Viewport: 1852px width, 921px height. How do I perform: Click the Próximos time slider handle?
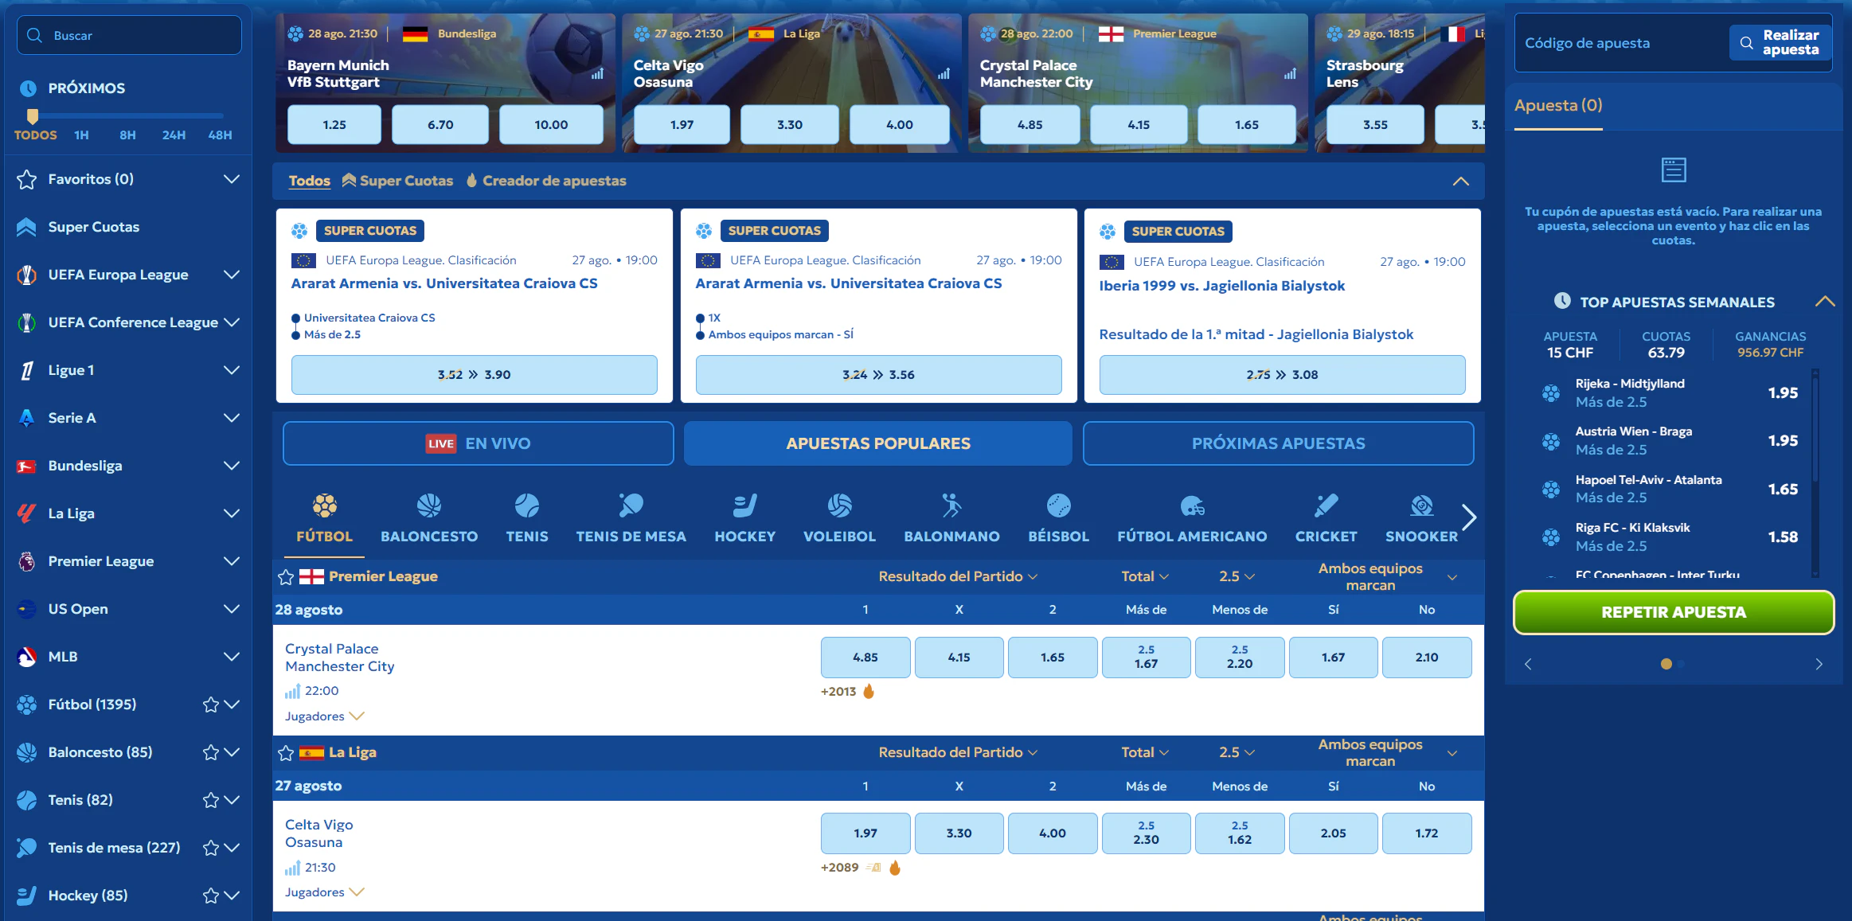[33, 116]
